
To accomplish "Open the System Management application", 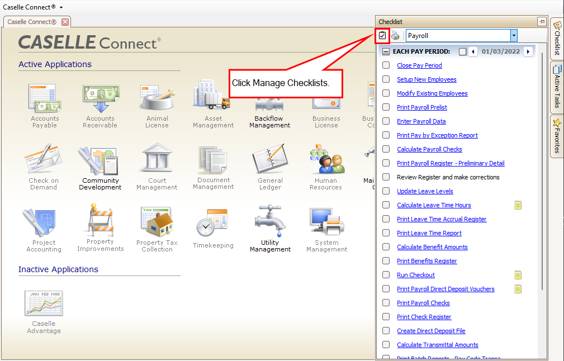I will 326,230.
